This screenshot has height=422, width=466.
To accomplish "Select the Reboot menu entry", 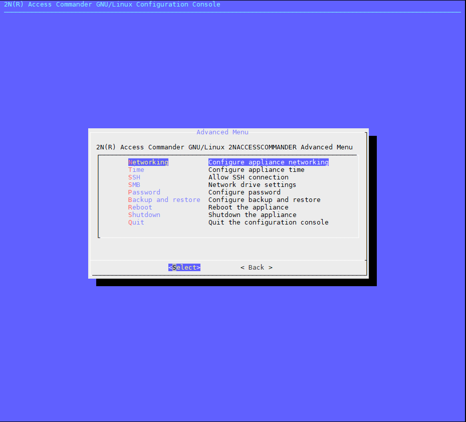I will pos(140,207).
